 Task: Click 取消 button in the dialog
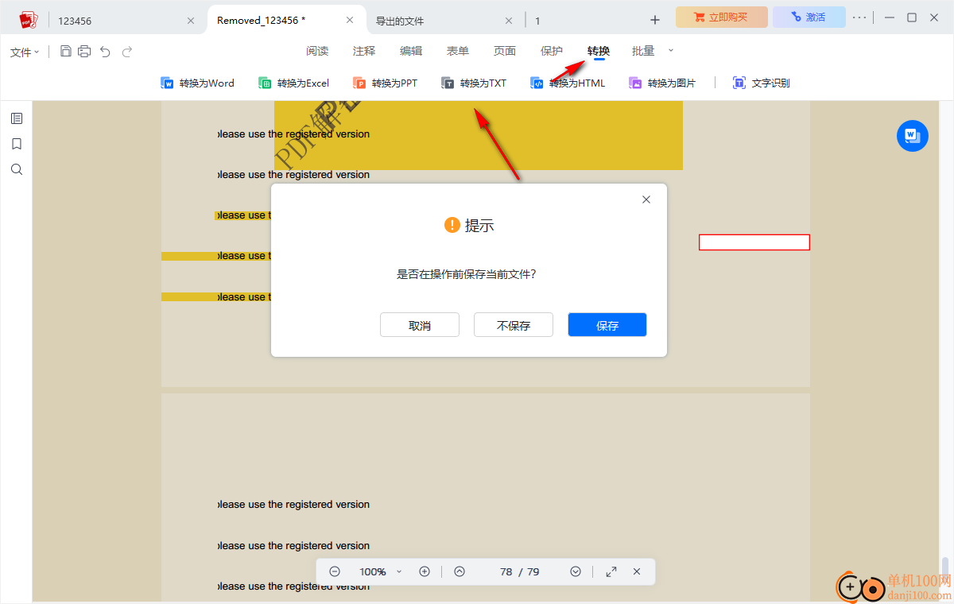pyautogui.click(x=420, y=325)
